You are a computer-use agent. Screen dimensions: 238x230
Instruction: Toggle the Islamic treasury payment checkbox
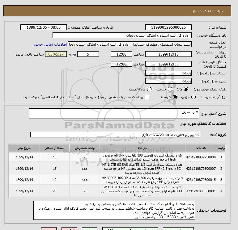pos(147,97)
